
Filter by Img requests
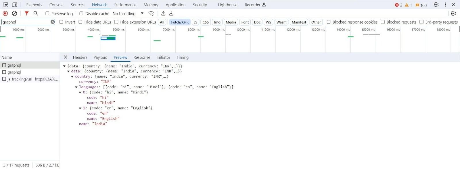(x=217, y=22)
